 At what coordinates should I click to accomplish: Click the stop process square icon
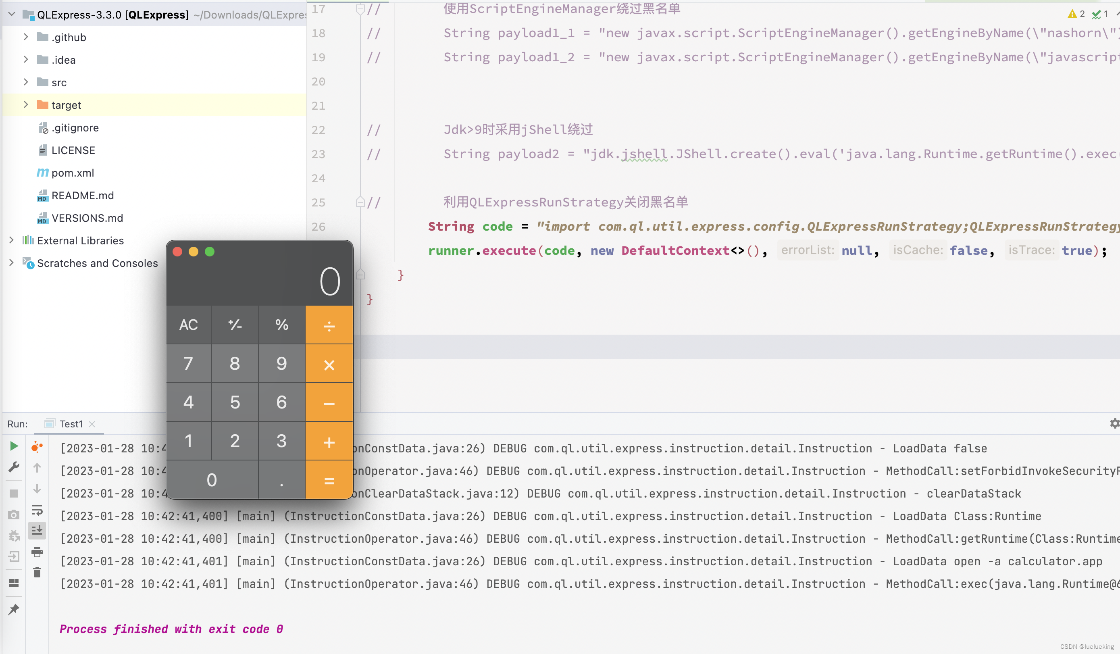click(x=14, y=493)
